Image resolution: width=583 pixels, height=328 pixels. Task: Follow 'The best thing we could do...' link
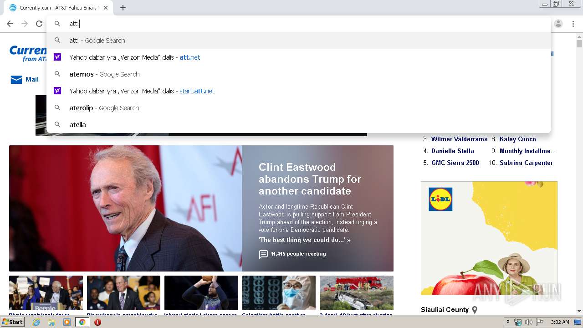pos(304,240)
